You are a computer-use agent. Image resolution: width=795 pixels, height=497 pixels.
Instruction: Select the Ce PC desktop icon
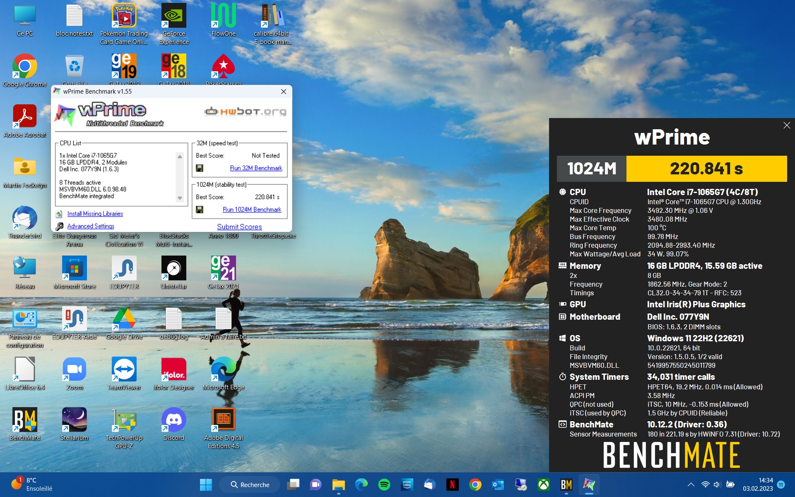25,21
